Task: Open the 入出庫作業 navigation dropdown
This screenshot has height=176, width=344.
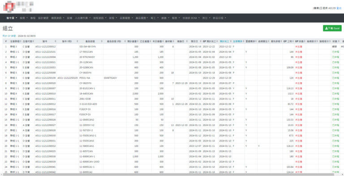Action: click(x=82, y=18)
